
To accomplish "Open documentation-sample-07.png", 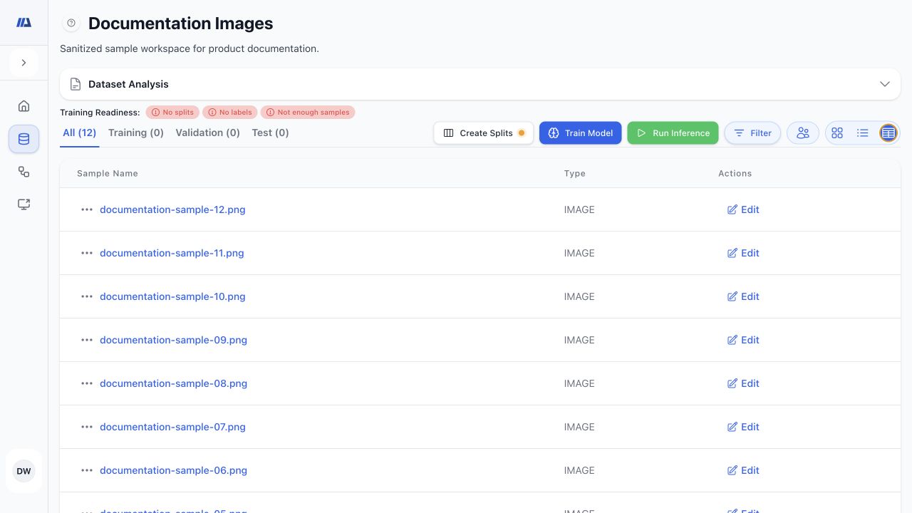I will click(172, 427).
